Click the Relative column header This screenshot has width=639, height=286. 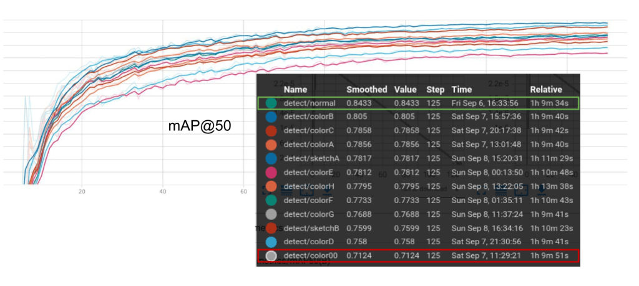click(x=546, y=90)
